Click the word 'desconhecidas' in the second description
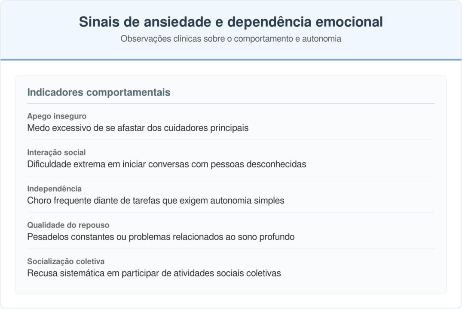 276,164
